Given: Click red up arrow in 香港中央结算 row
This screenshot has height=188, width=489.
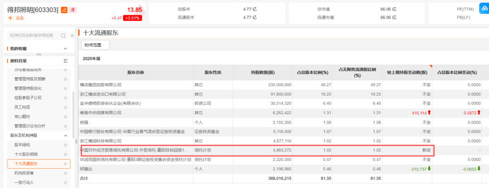Looking at the screenshot, I should (x=430, y=112).
